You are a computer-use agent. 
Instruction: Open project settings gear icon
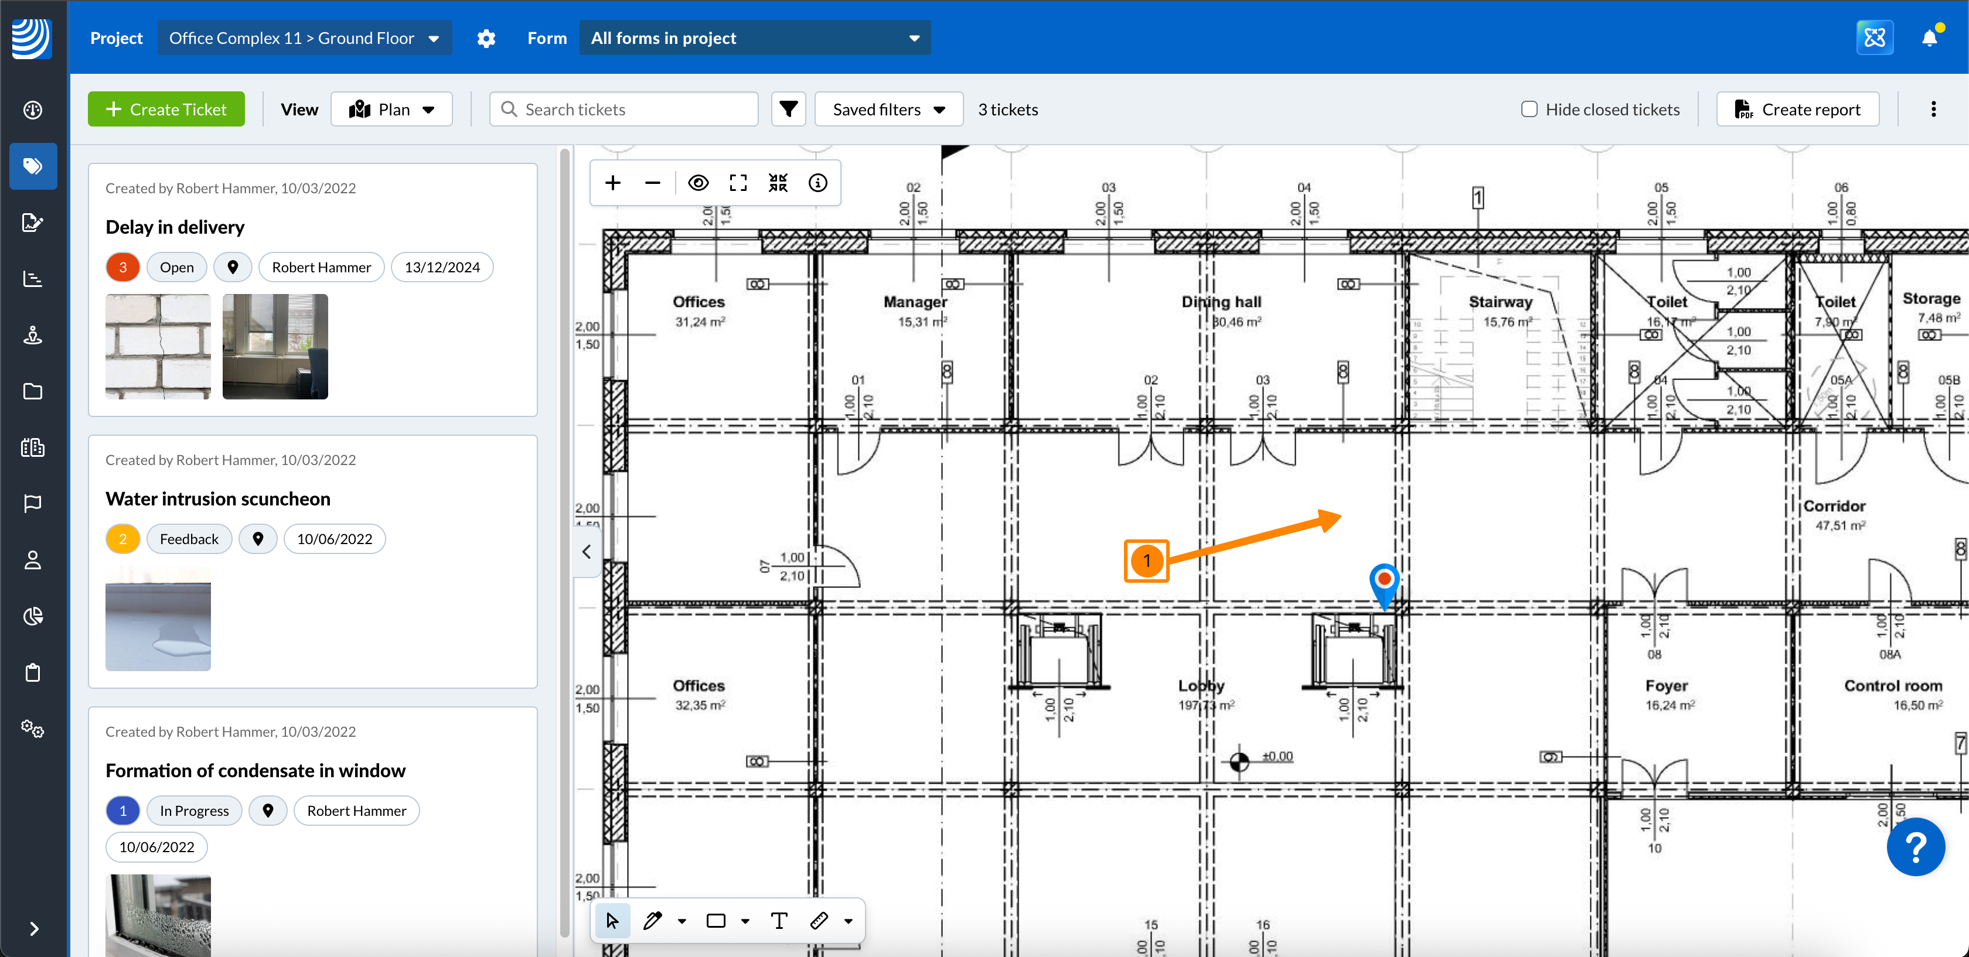pyautogui.click(x=486, y=38)
